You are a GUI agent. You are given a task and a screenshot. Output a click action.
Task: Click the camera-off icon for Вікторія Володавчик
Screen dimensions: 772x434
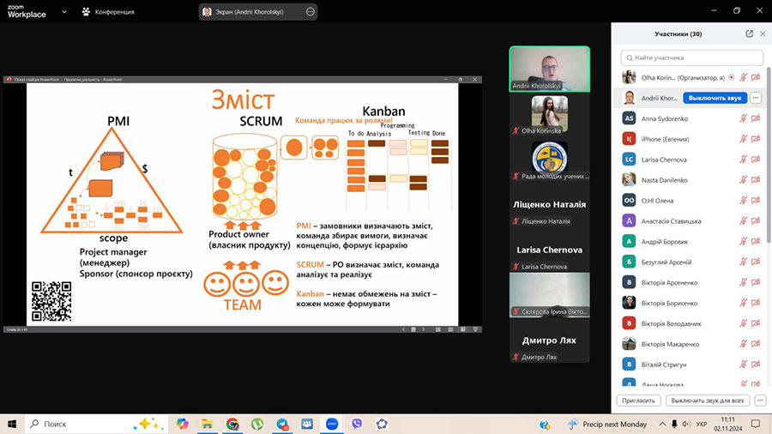756,323
